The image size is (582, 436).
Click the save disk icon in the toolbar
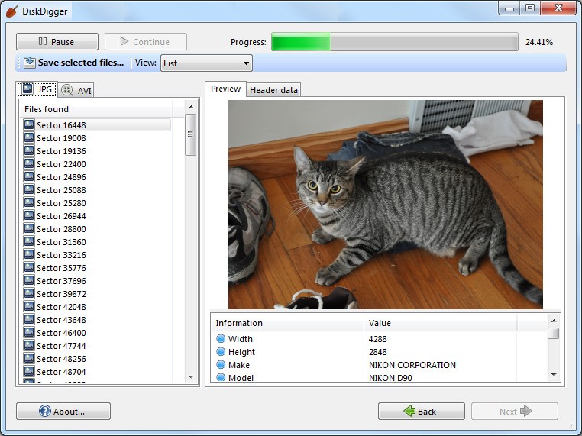(29, 63)
